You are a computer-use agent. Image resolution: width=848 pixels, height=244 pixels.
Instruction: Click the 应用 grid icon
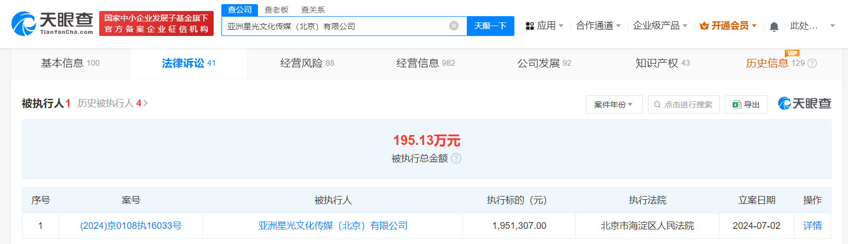pos(529,26)
